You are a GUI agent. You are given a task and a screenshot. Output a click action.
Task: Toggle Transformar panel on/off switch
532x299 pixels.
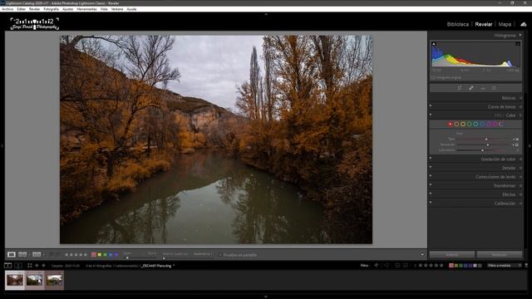point(431,184)
